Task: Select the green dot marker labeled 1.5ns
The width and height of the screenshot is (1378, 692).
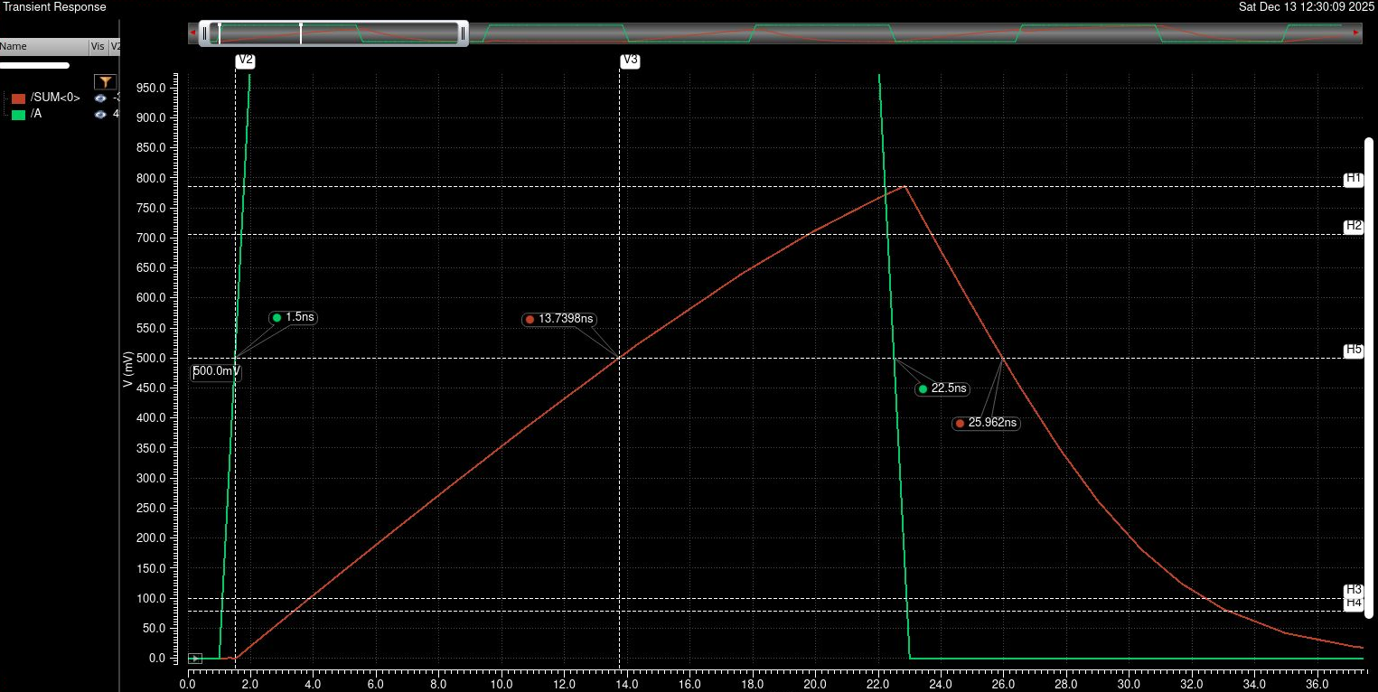Action: tap(277, 317)
